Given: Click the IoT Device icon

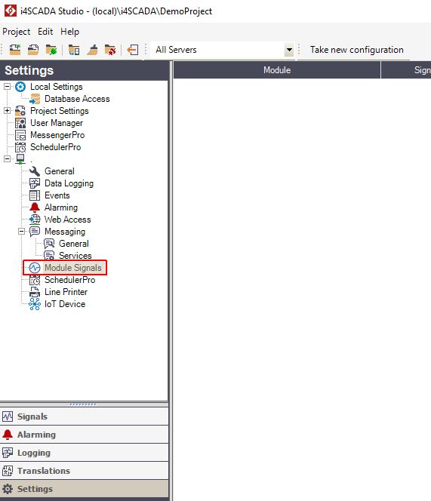Looking at the screenshot, I should (x=35, y=304).
